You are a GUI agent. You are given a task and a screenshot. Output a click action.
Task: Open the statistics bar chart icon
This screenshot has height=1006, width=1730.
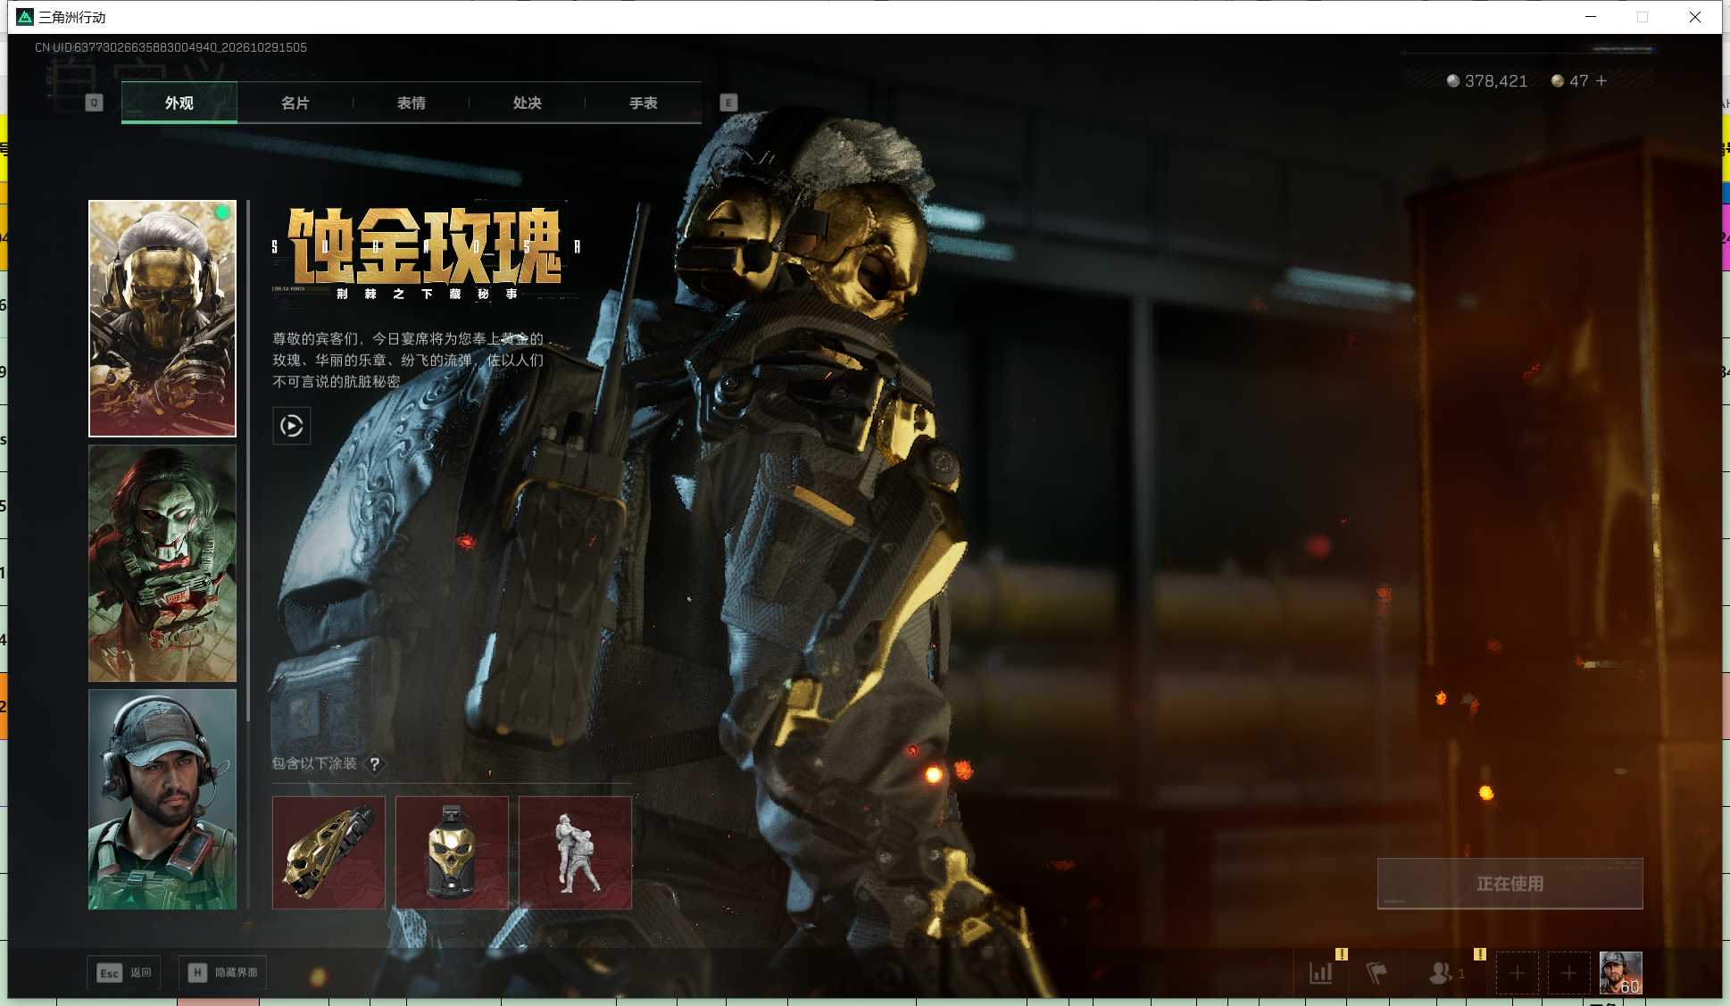tap(1321, 973)
